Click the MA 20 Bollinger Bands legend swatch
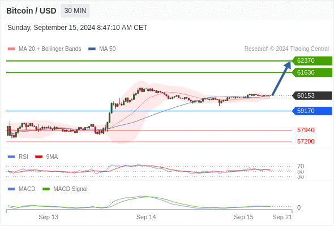This screenshot has width=334, height=226. [x=11, y=49]
